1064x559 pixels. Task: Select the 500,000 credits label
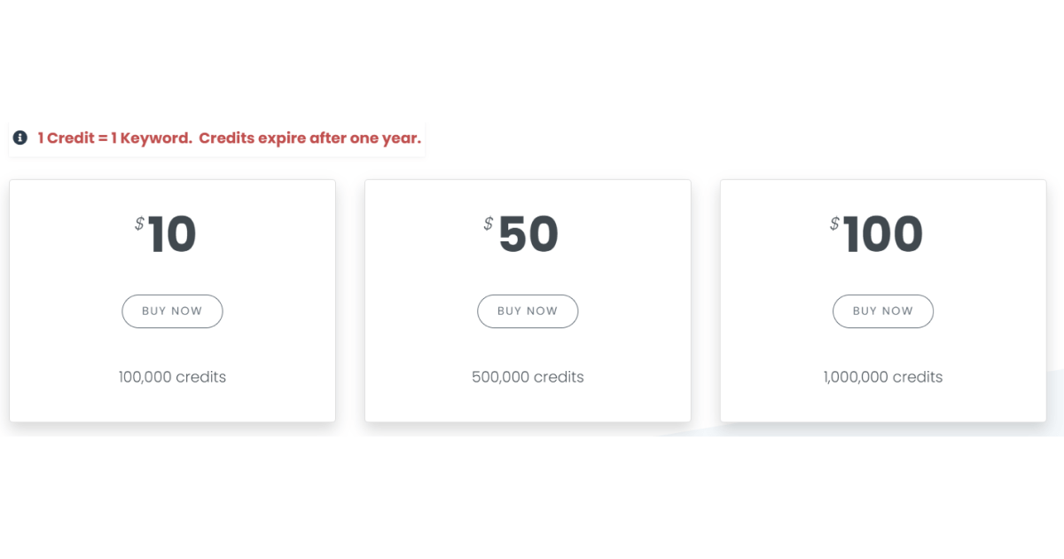click(x=528, y=377)
